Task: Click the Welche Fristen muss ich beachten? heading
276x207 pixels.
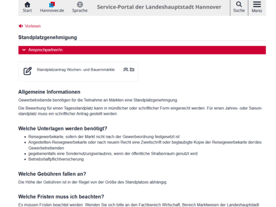Action: point(61,197)
